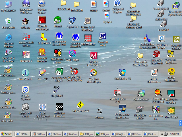Open the New E-Mail shortcut
The width and height of the screenshot is (182, 137).
click(7, 115)
